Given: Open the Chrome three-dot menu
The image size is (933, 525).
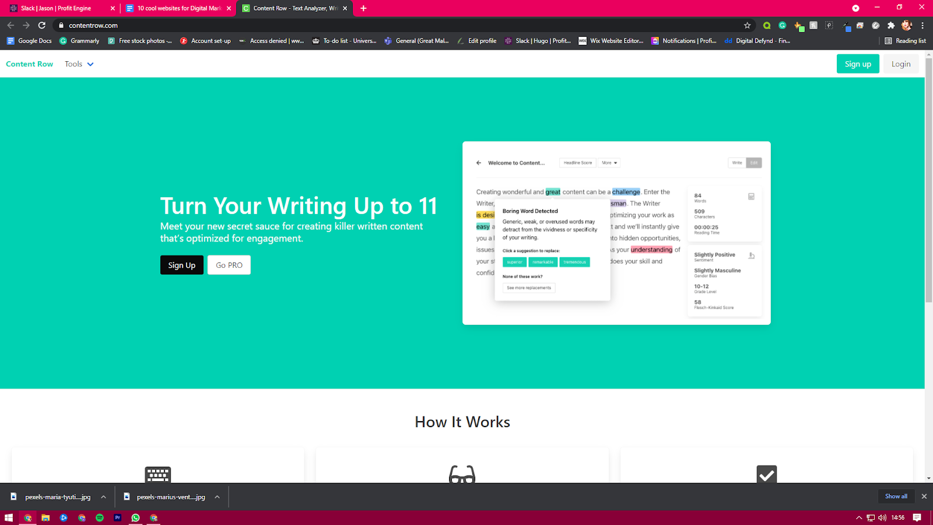Looking at the screenshot, I should pyautogui.click(x=923, y=25).
